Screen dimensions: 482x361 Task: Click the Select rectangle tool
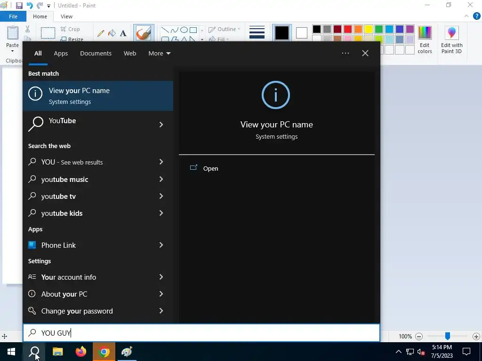[x=48, y=33]
